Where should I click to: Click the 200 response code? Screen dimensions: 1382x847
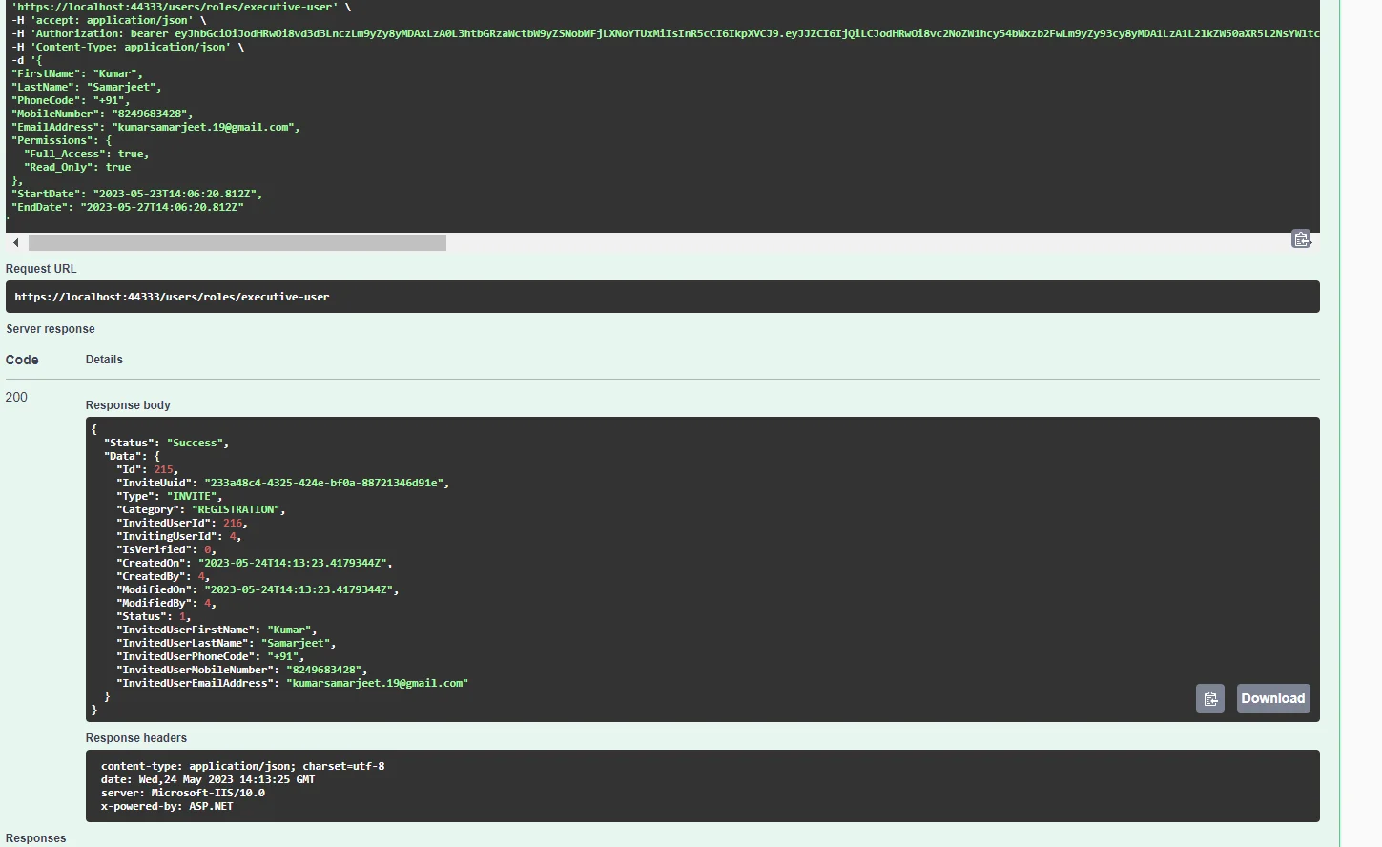16,397
